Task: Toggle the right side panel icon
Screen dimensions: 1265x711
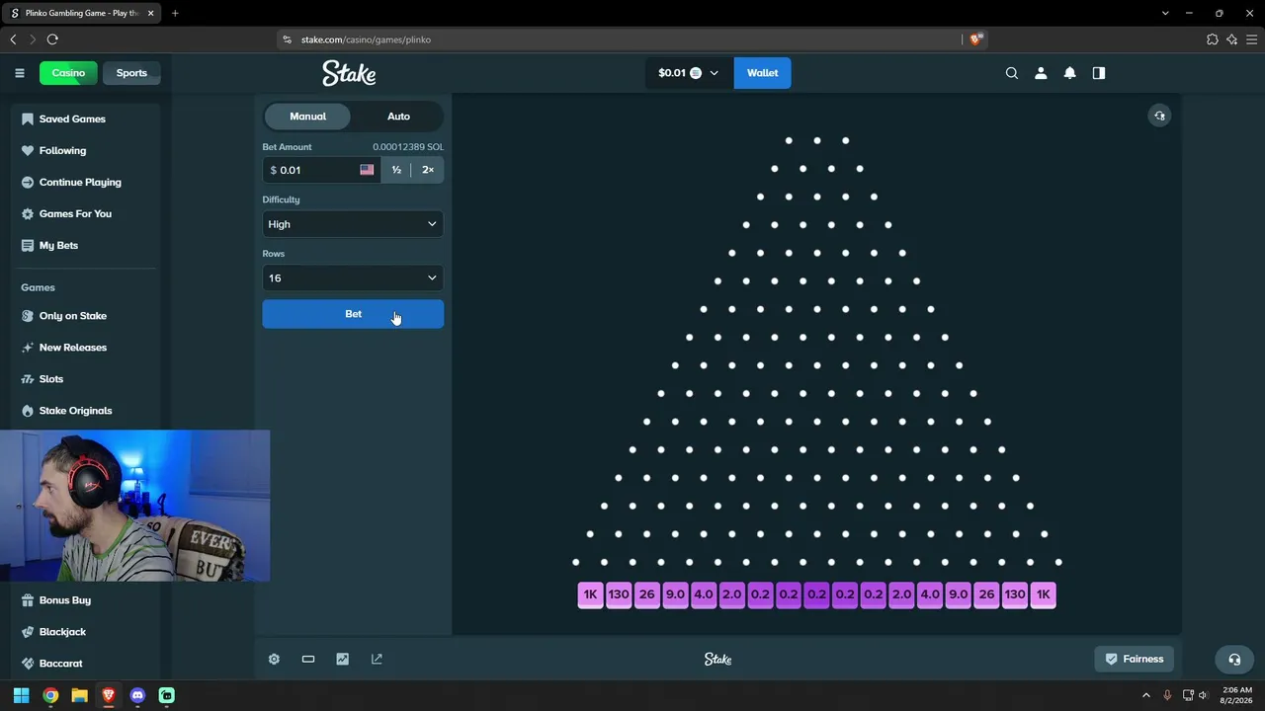Action: pyautogui.click(x=1098, y=73)
